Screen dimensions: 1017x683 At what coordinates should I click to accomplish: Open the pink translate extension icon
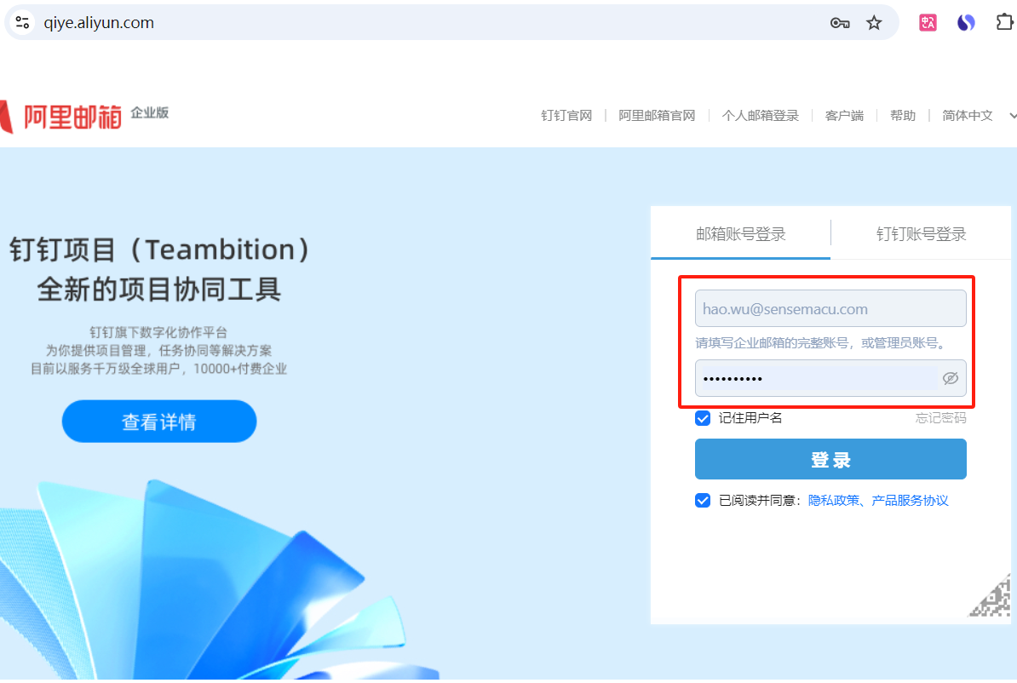coord(928,23)
